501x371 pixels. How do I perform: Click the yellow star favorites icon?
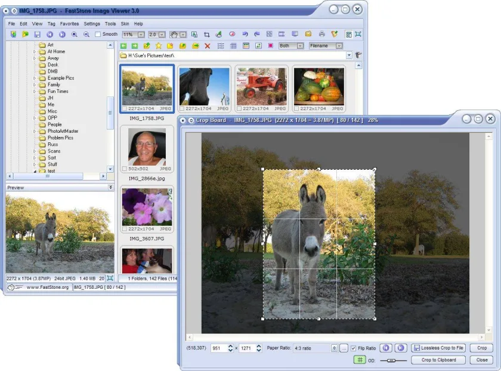point(159,46)
